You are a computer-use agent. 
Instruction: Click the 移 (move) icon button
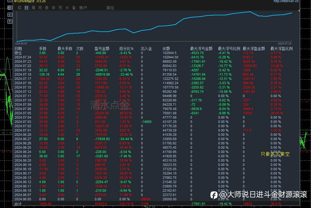tap(10, 8)
